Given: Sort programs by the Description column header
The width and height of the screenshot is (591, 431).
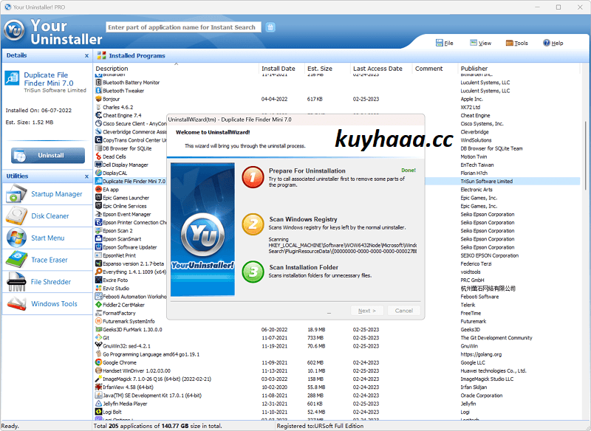Looking at the screenshot, I should tap(176, 69).
